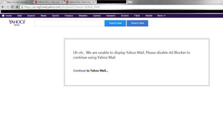Open Flickr in the Yahoo navigation bar
This screenshot has width=223, height=134.
tap(137, 16)
